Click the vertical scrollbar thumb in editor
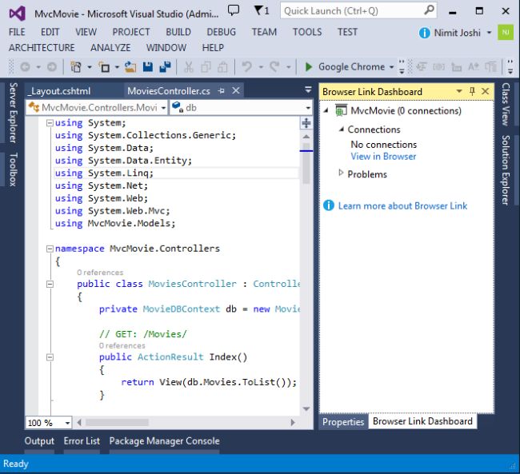 (x=306, y=164)
